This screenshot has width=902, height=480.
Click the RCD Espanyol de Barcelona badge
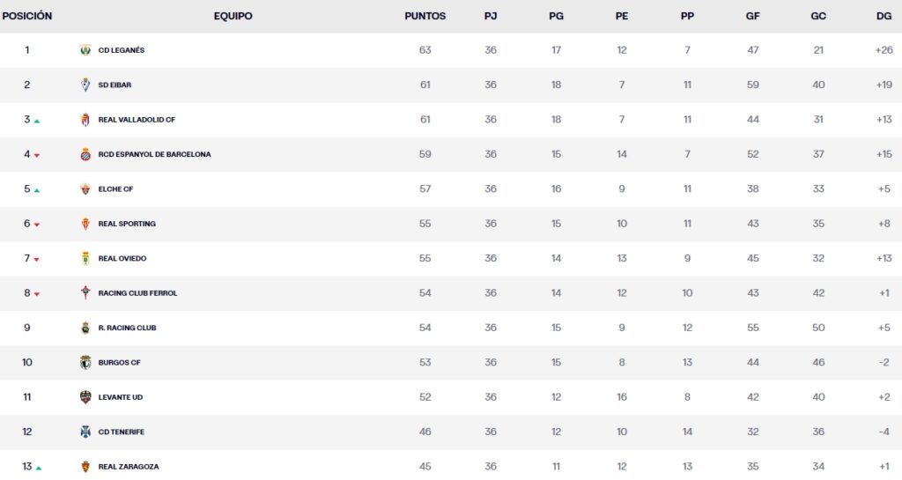[x=85, y=154]
